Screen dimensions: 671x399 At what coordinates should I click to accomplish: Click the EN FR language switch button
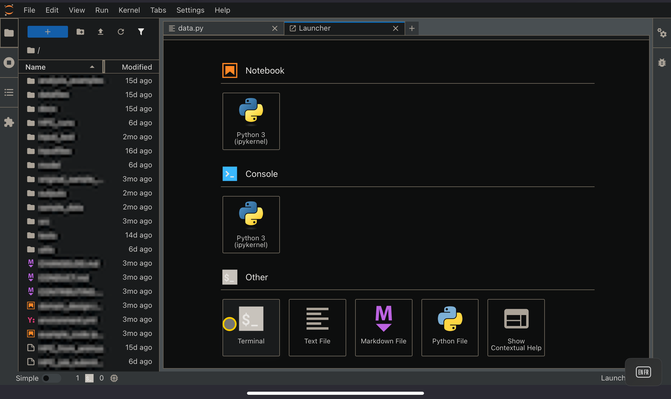(x=643, y=372)
